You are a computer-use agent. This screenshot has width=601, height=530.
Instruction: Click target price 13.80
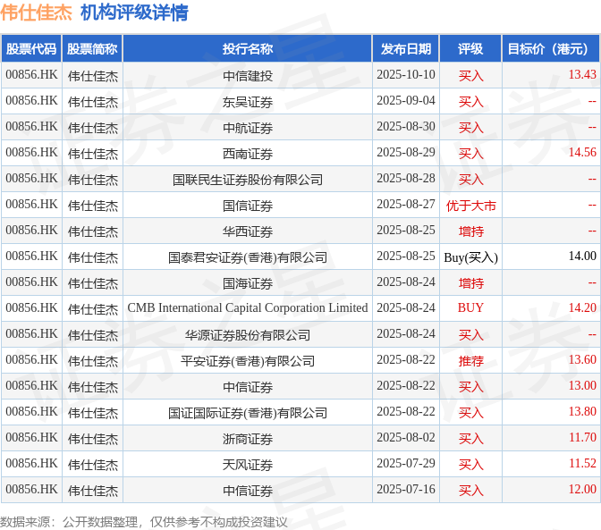pyautogui.click(x=582, y=411)
